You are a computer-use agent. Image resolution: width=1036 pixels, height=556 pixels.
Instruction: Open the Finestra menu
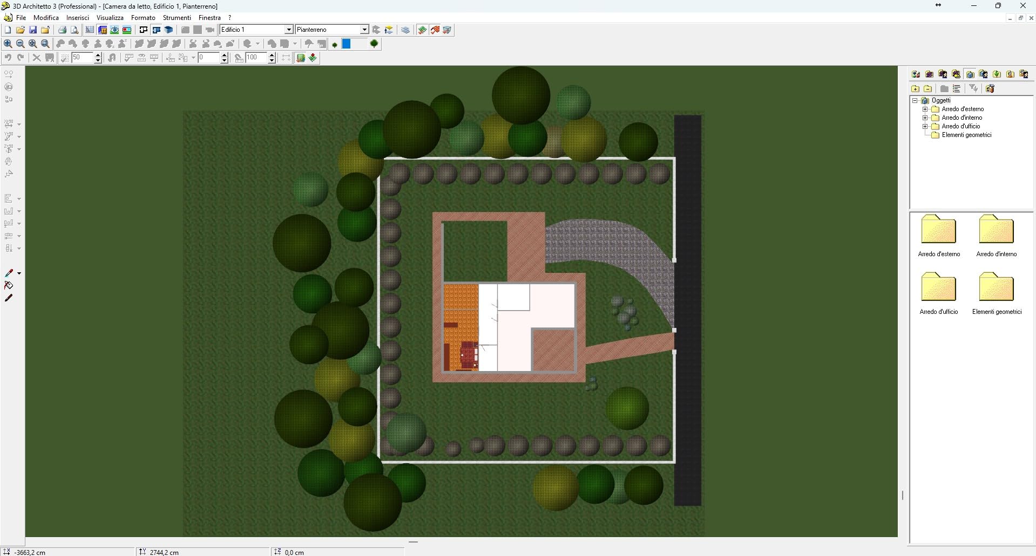click(209, 18)
